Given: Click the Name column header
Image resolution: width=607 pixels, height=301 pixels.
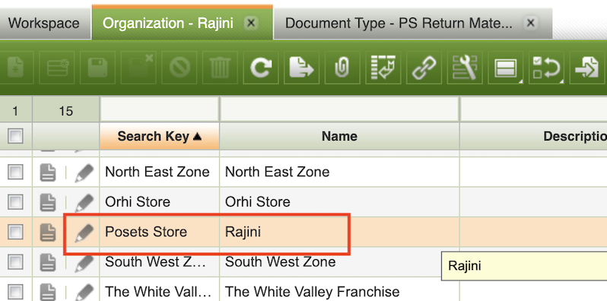Looking at the screenshot, I should (x=339, y=136).
